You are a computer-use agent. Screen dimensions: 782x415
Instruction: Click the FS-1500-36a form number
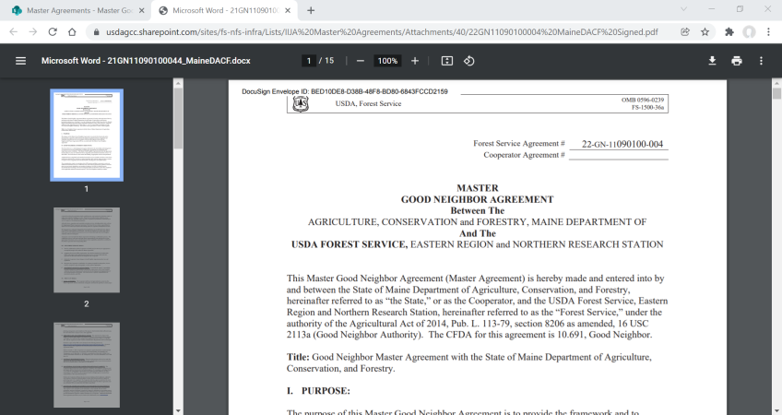tap(647, 107)
